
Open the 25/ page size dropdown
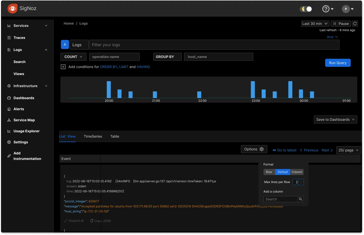click(x=348, y=150)
